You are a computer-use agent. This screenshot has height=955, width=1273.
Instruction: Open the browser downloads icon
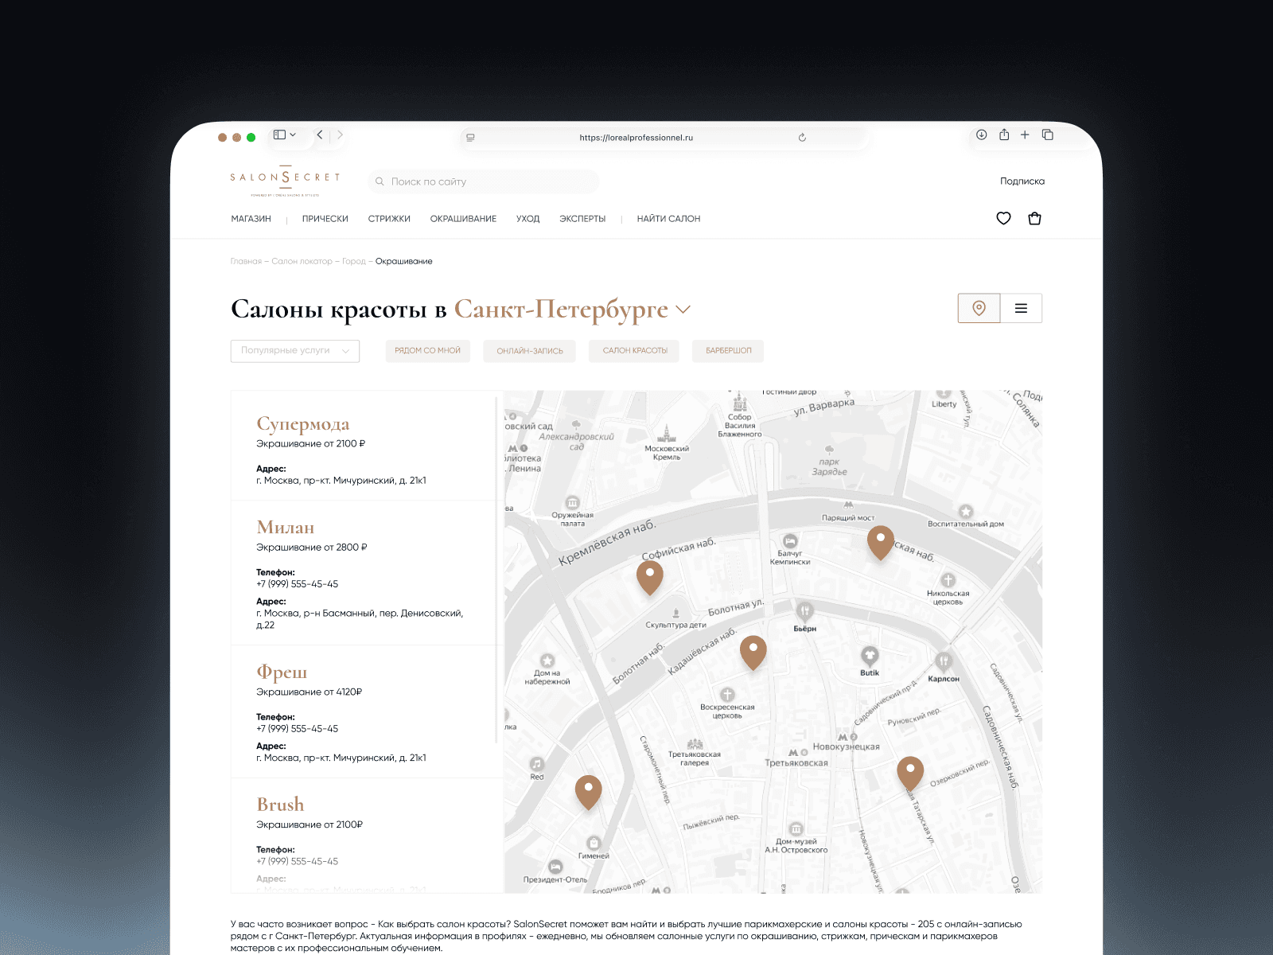[982, 135]
